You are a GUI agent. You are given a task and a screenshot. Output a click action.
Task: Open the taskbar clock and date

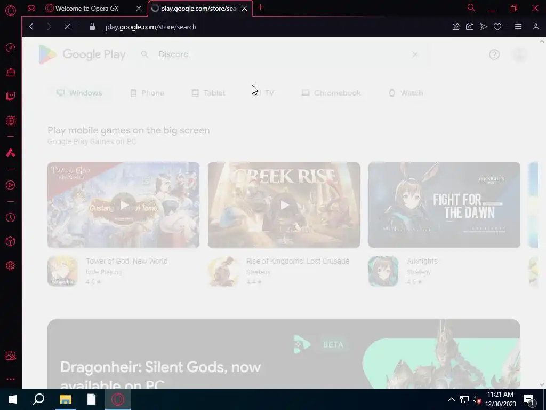pos(500,399)
